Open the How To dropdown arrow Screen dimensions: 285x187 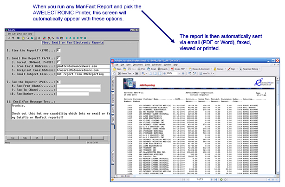(x=214, y=73)
